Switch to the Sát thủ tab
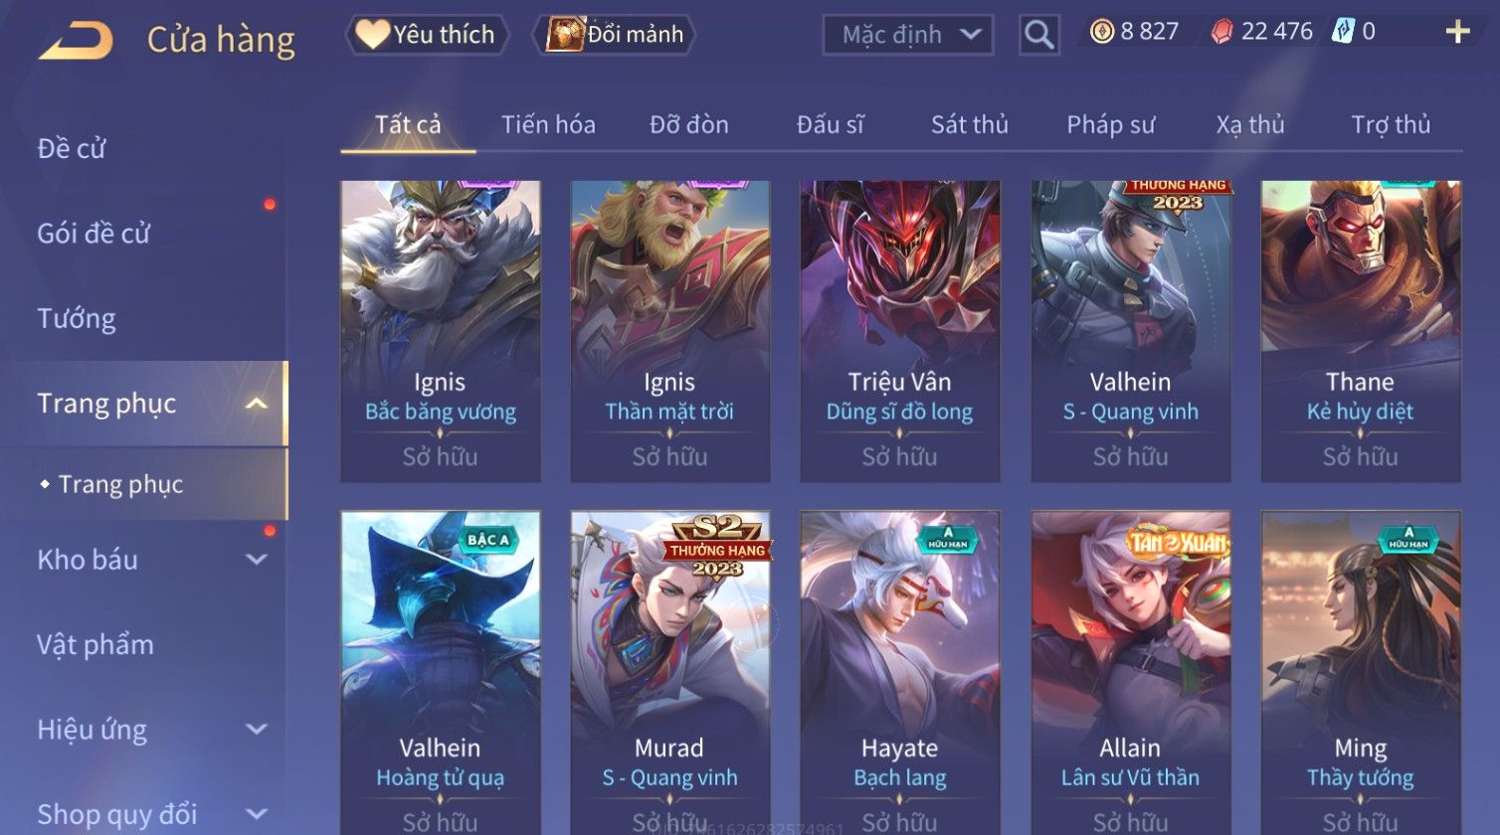Viewport: 1500px width, 835px height. [x=969, y=124]
